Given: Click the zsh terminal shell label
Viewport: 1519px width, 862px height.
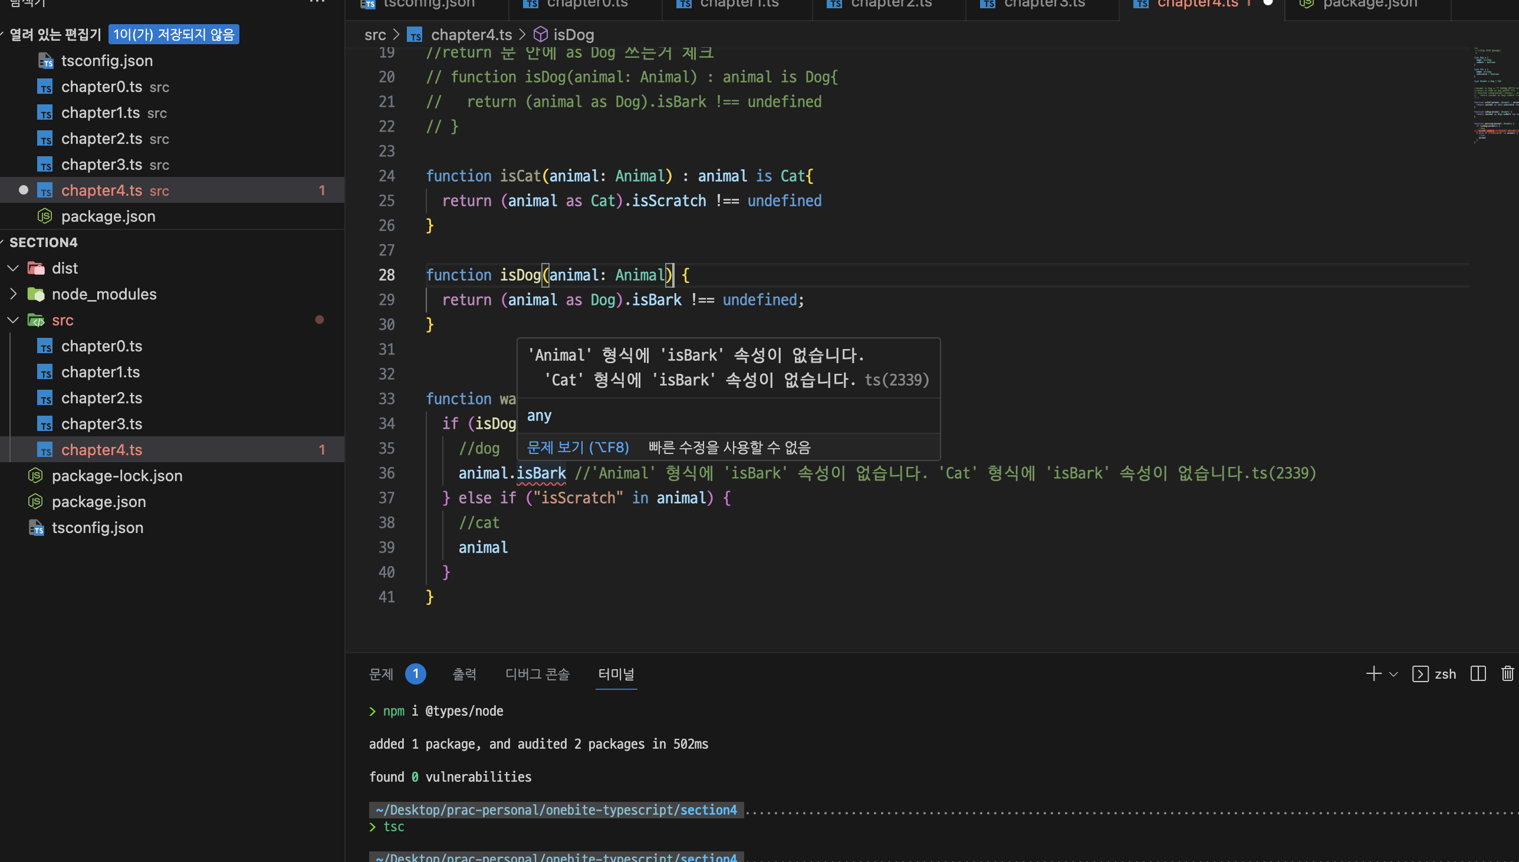Looking at the screenshot, I should pyautogui.click(x=1445, y=675).
